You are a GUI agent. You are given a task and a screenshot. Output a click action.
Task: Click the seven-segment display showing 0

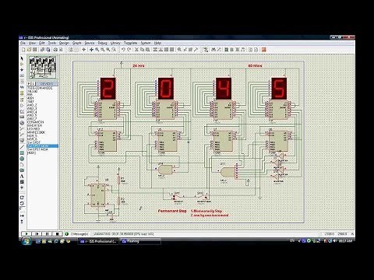pyautogui.click(x=166, y=89)
